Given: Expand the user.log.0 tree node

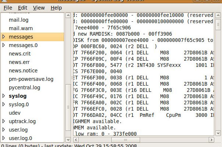Looking at the screenshot, I should pyautogui.click(x=4, y=138).
